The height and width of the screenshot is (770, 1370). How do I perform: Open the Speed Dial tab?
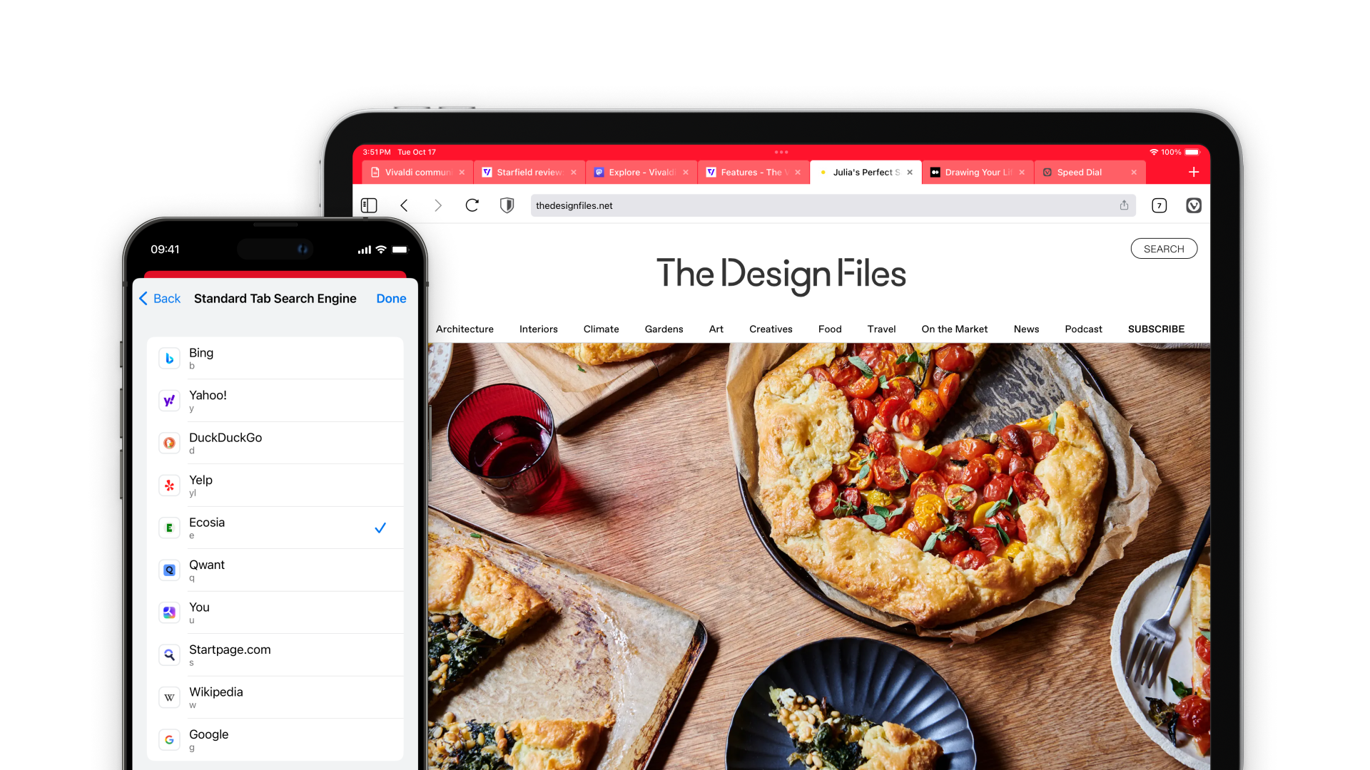(1087, 172)
